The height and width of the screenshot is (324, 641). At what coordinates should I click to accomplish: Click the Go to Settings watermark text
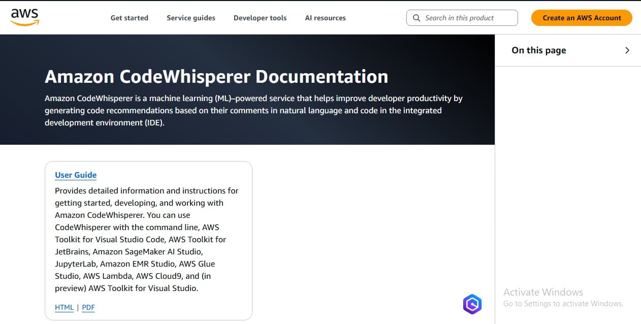(563, 304)
